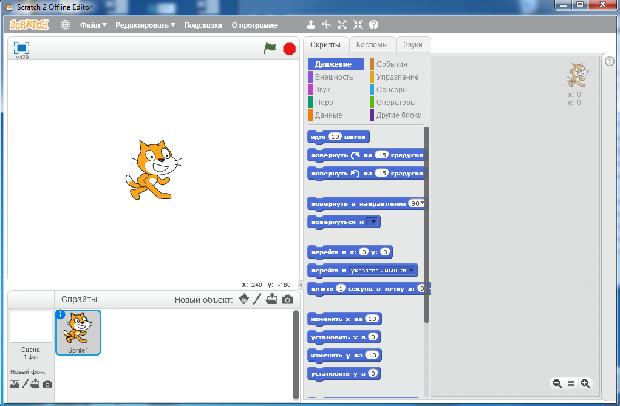Choose new backdrop from library
This screenshot has height=406, width=620.
(15, 384)
